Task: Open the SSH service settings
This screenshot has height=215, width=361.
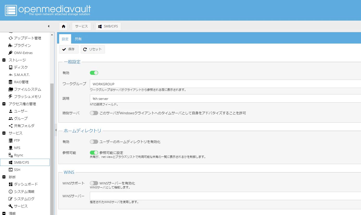Action: 17,170
